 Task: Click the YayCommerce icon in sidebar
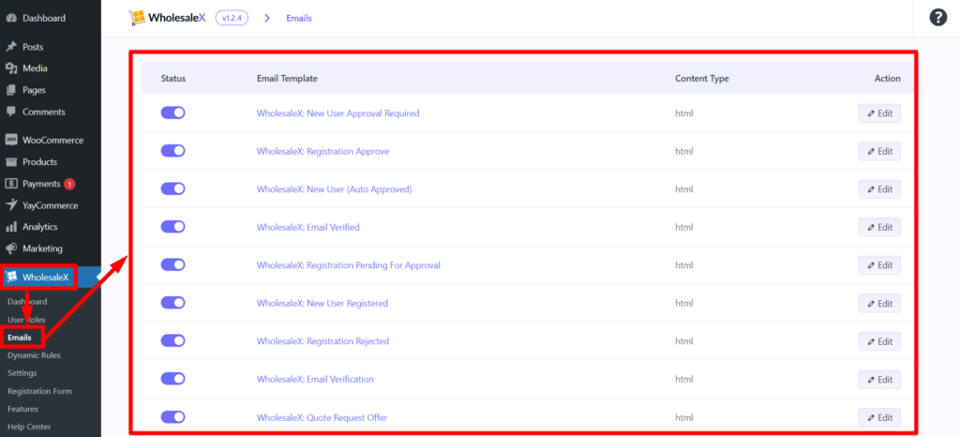(11, 205)
